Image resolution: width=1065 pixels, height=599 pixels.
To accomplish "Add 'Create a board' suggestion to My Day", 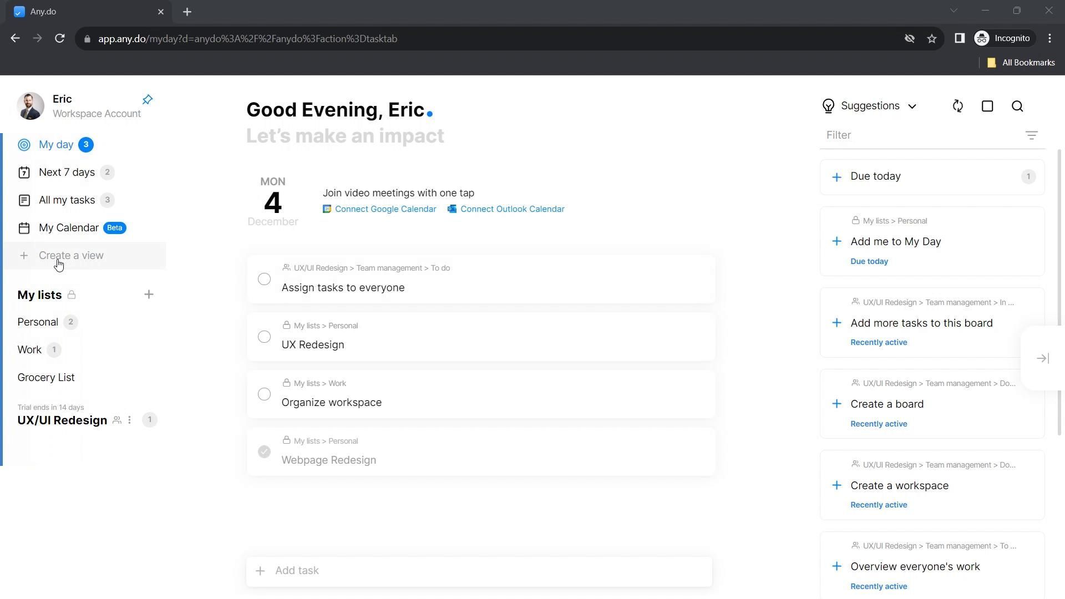I will (836, 404).
